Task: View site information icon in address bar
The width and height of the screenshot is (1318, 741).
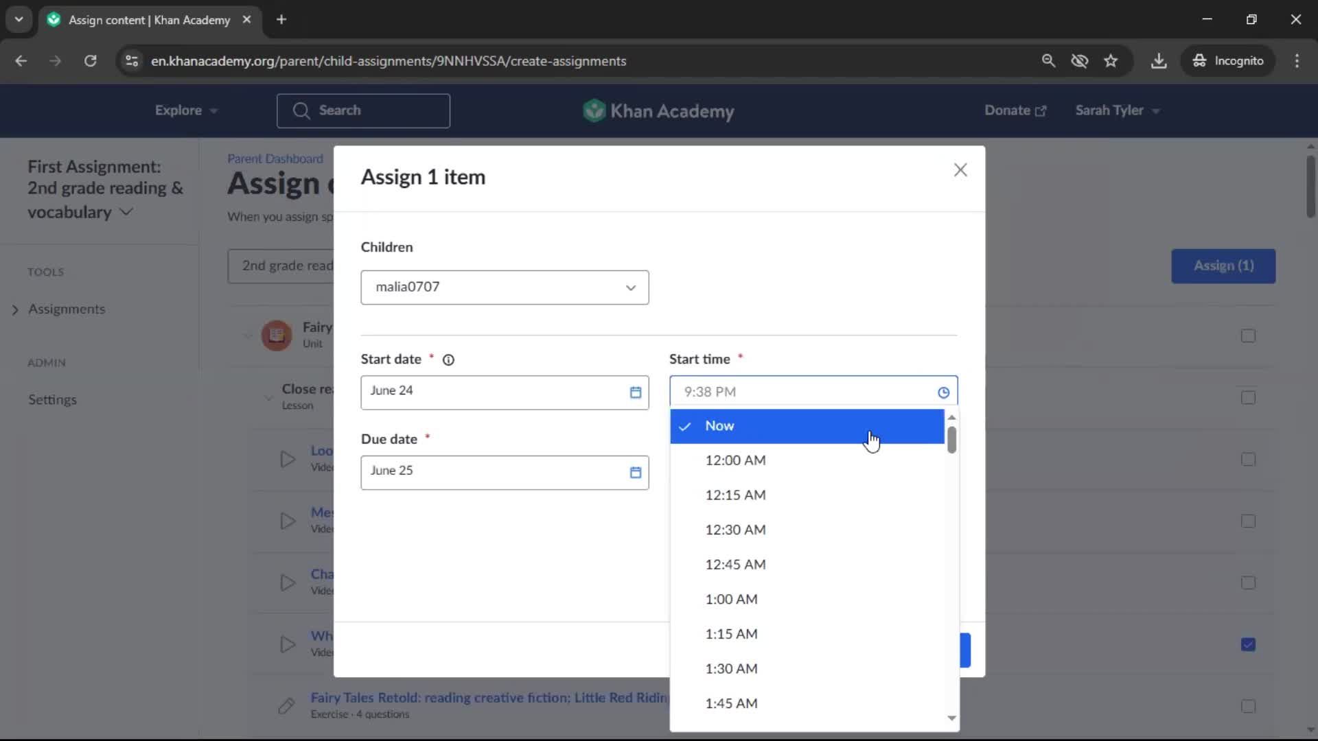Action: tap(131, 61)
